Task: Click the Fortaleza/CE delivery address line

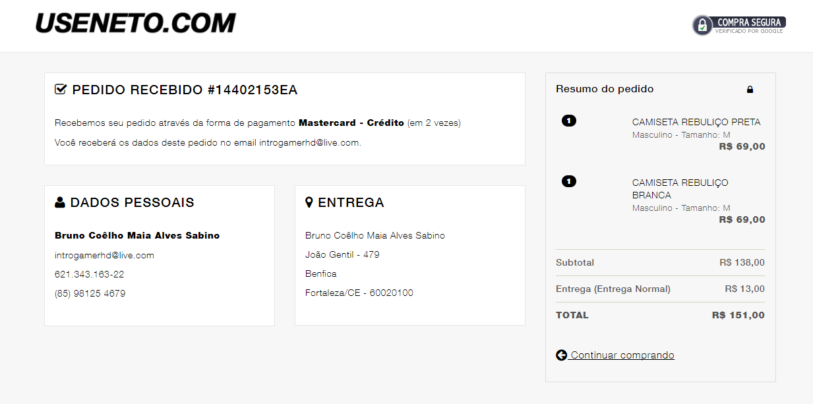Action: [x=359, y=293]
